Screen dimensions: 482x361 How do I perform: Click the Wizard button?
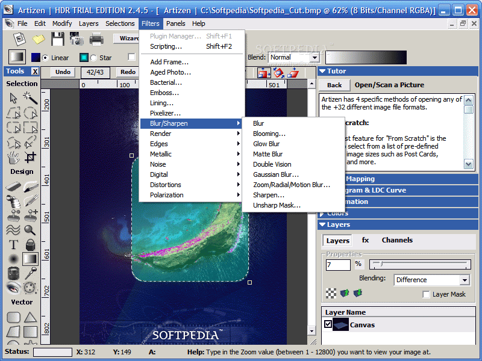(127, 39)
